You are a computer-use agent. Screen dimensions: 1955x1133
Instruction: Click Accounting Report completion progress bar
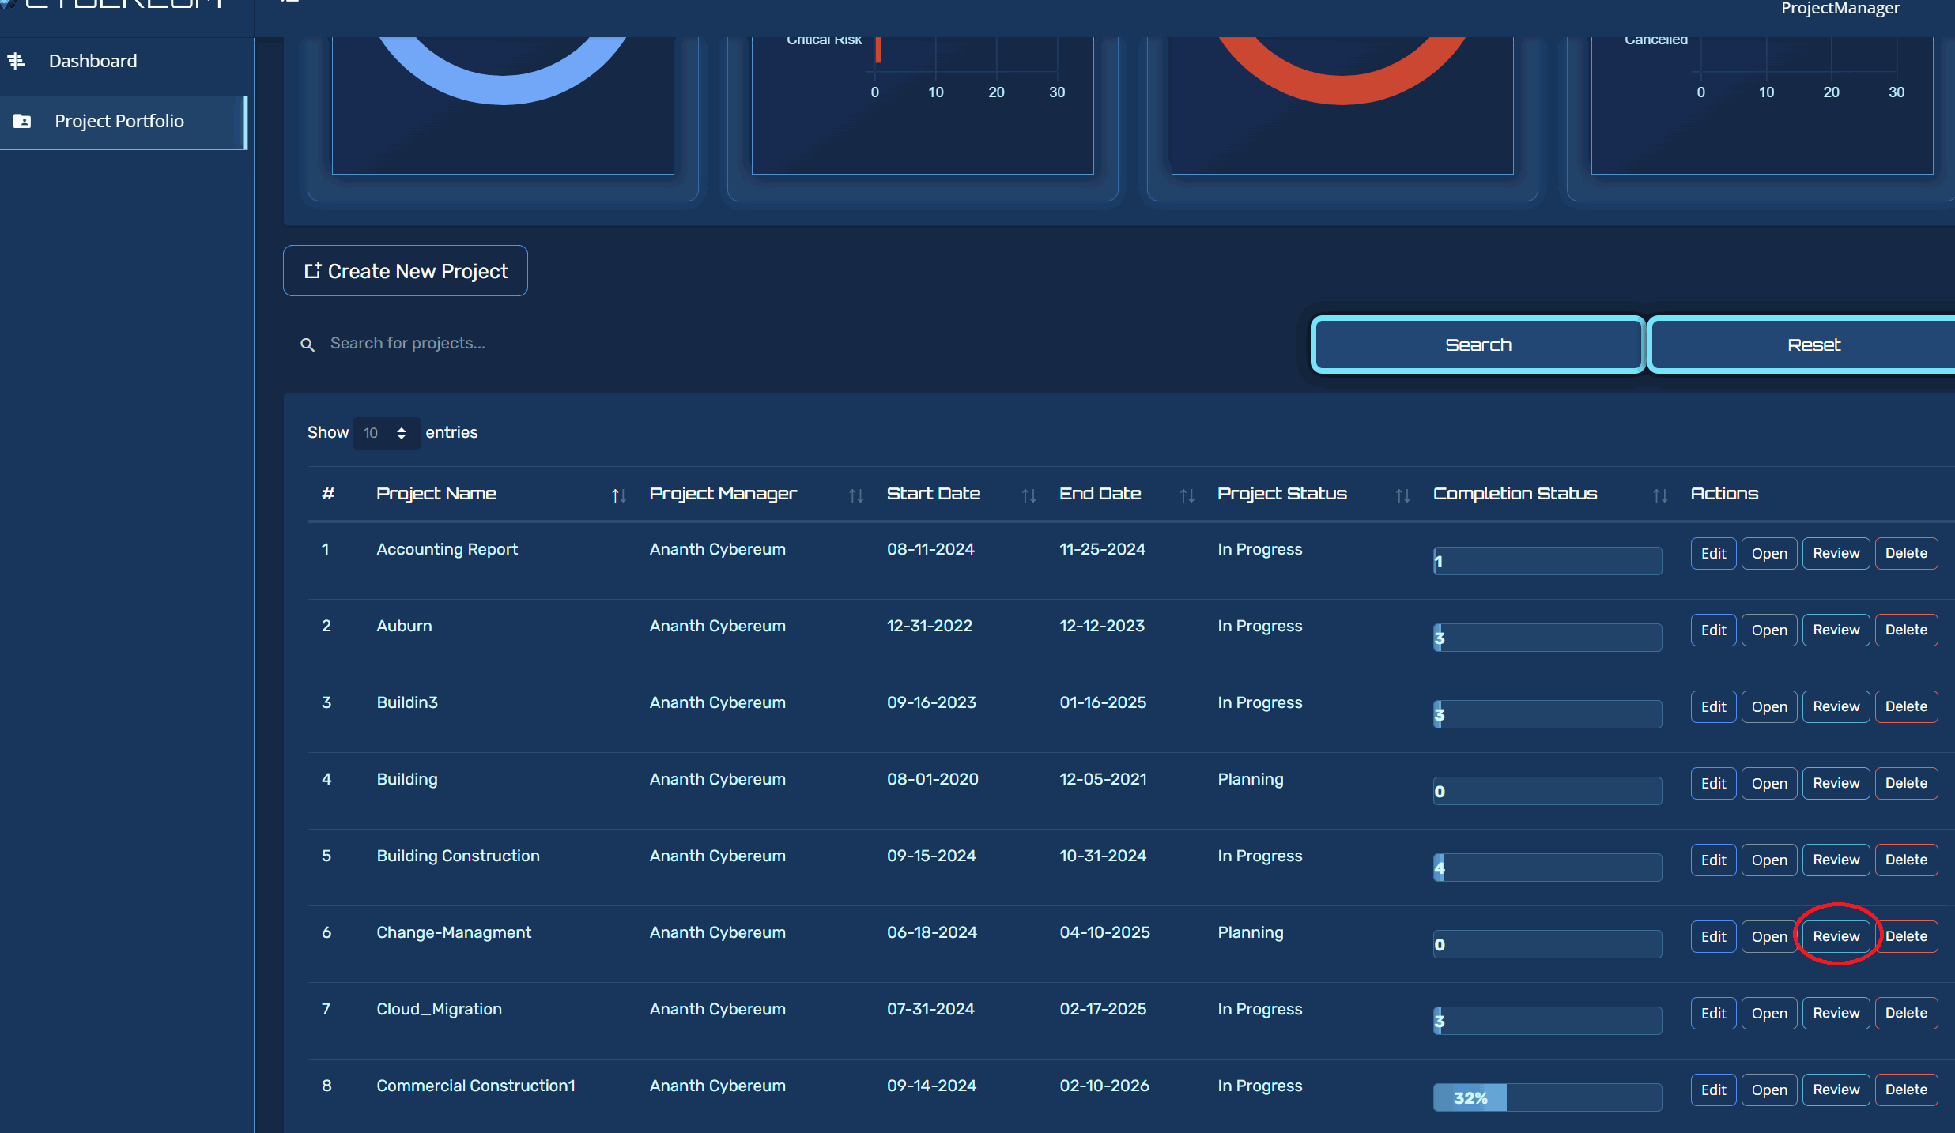coord(1547,561)
